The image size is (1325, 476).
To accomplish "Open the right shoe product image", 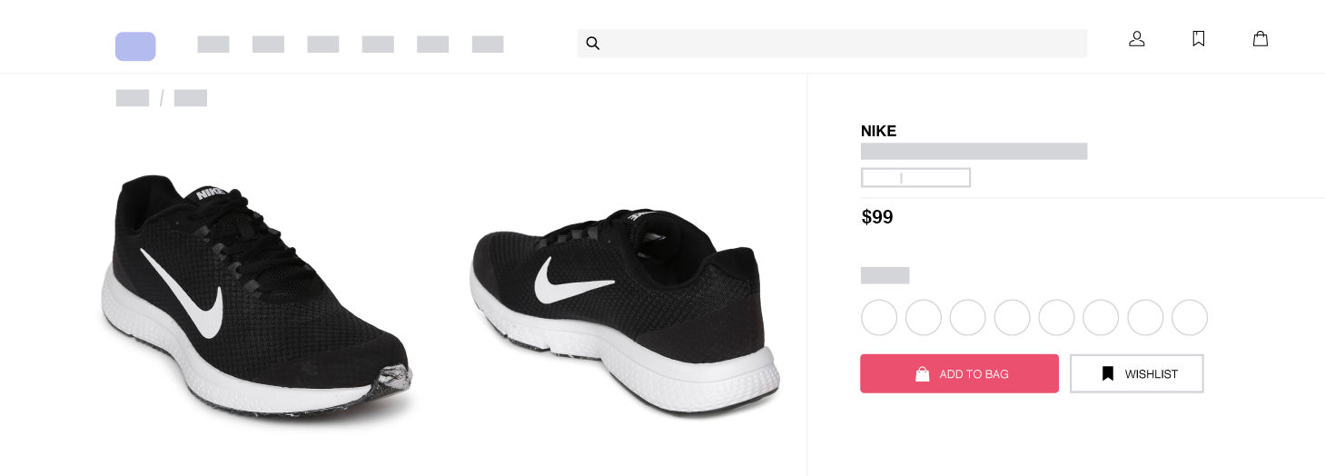I will tap(625, 311).
